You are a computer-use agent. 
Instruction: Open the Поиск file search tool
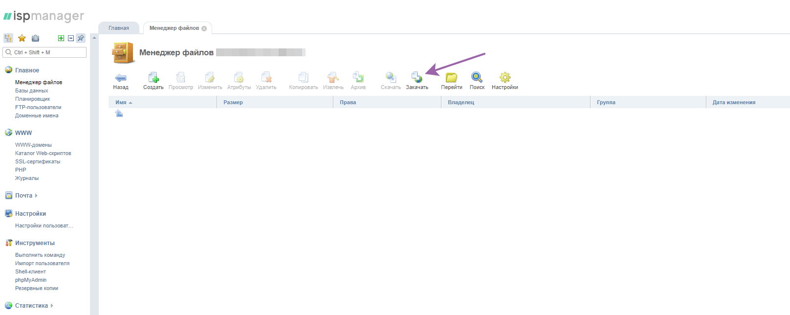tap(477, 78)
